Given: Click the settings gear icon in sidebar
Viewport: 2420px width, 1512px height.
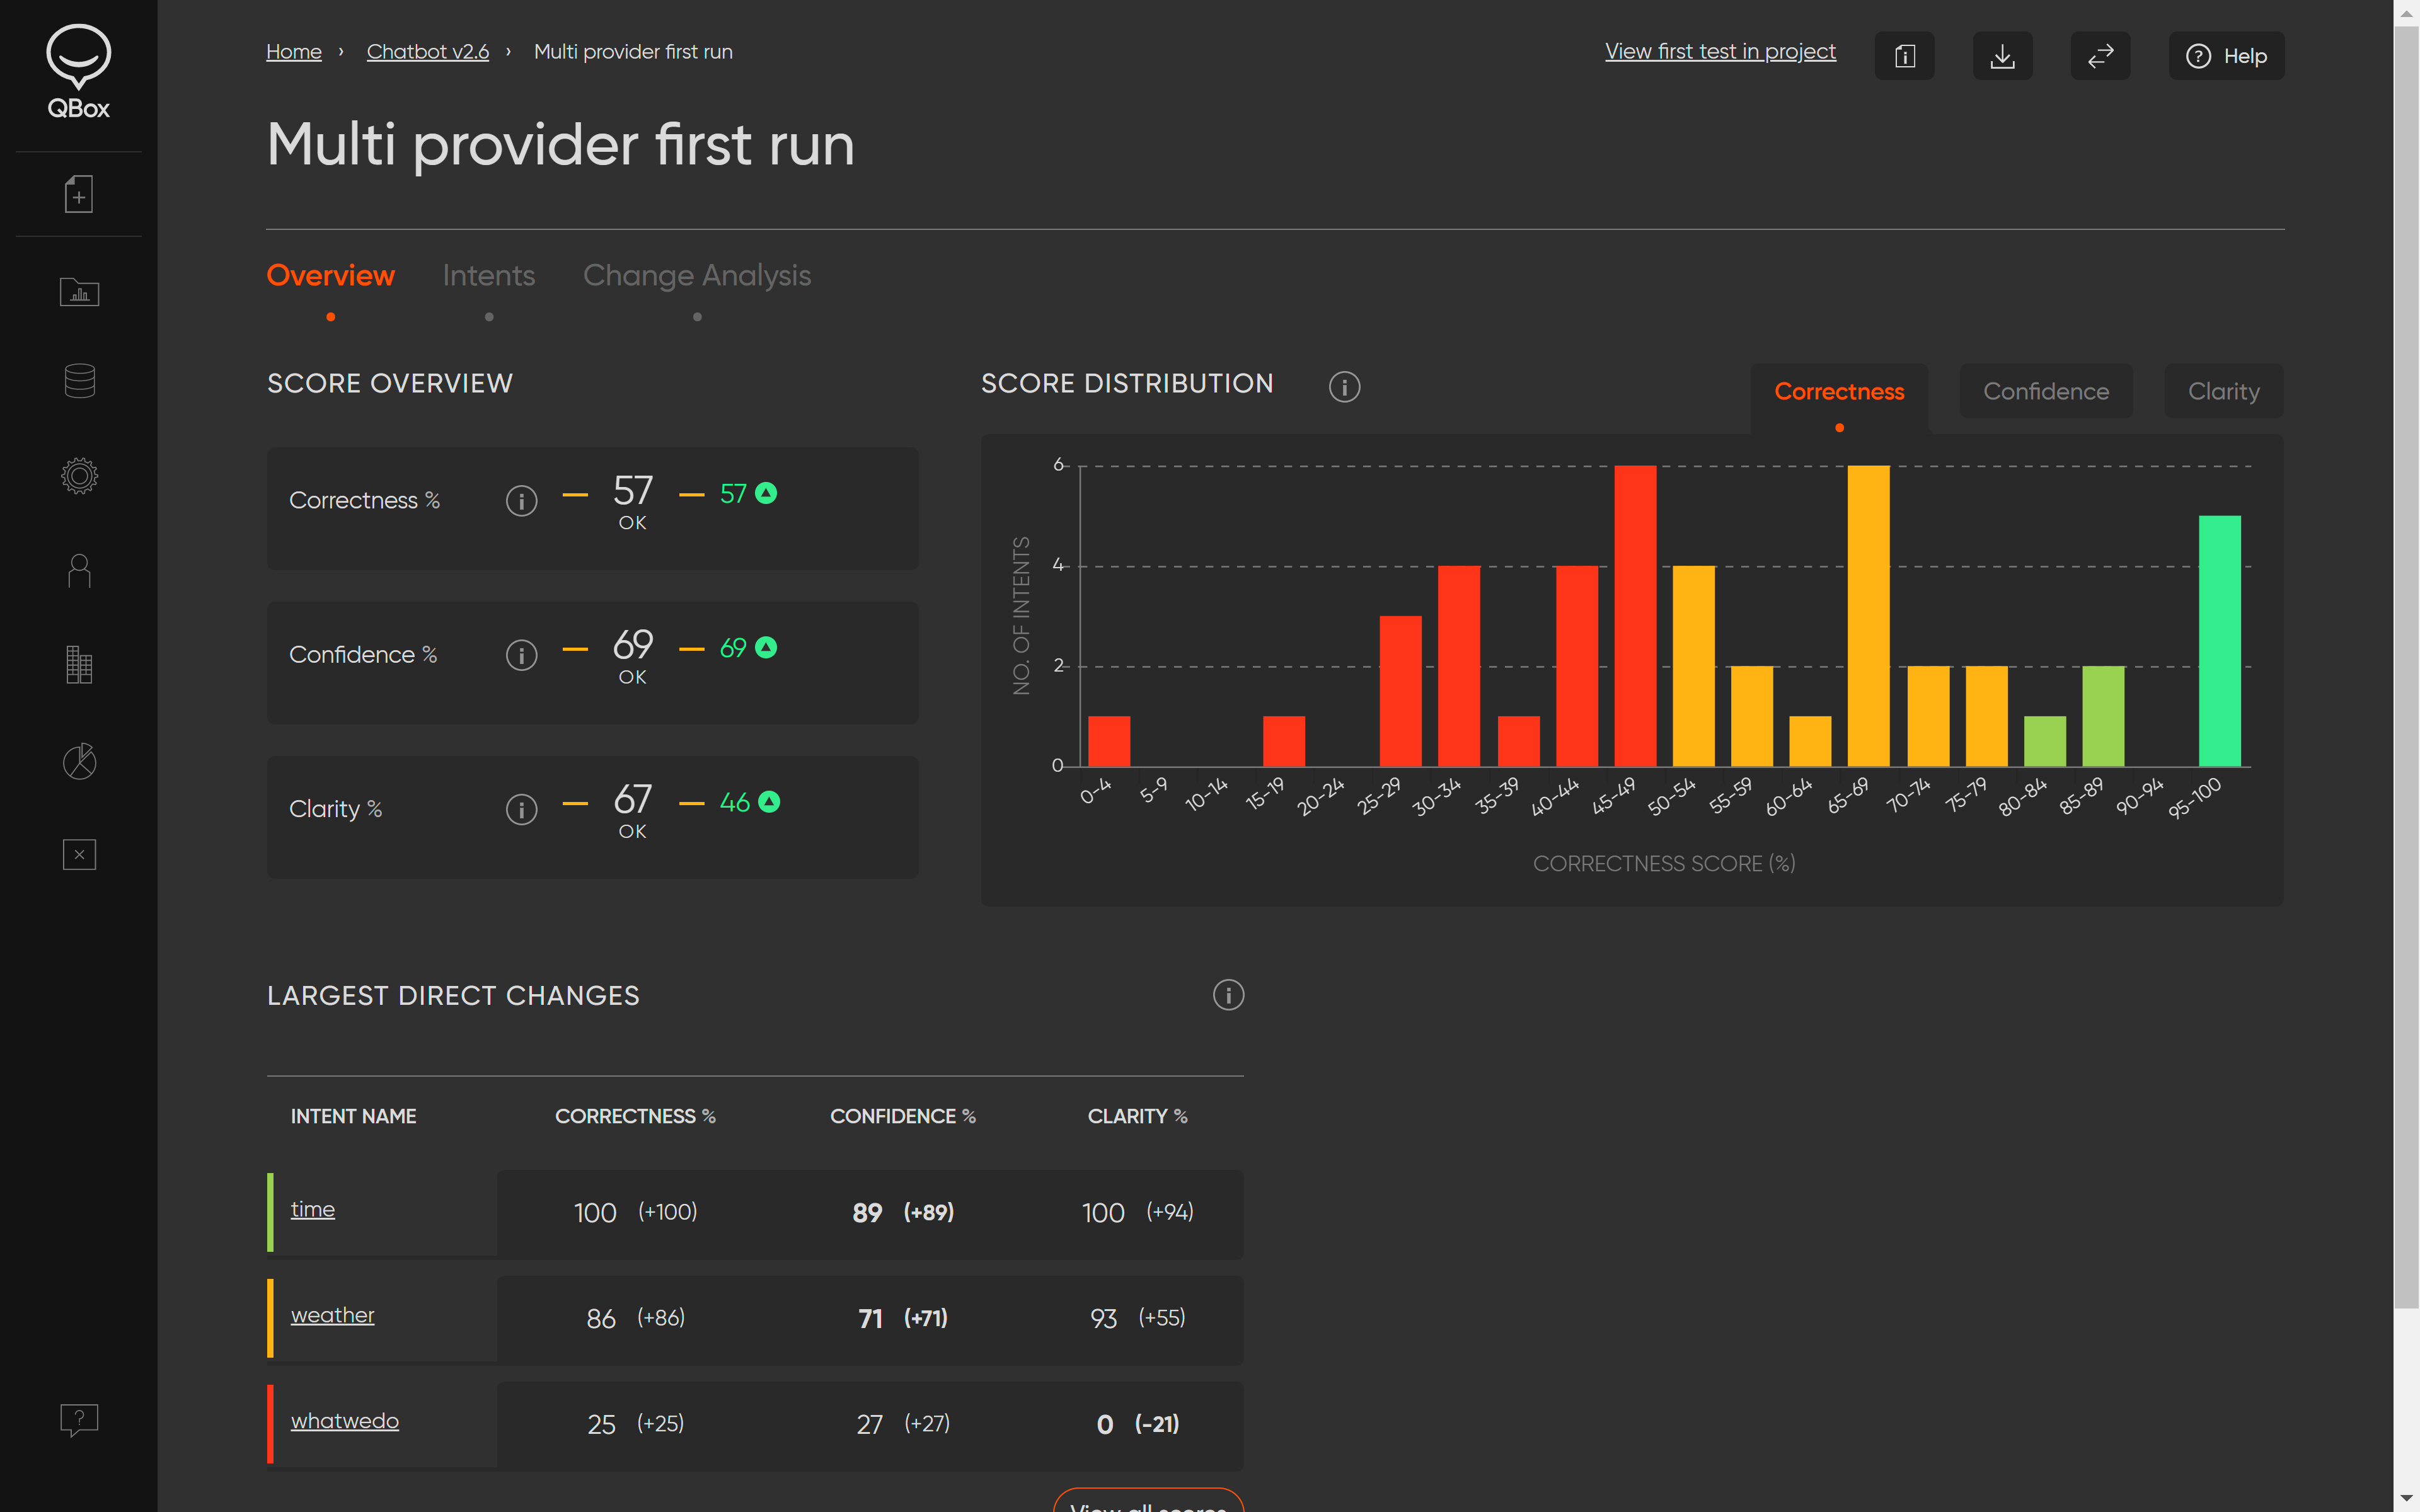Looking at the screenshot, I should point(79,476).
